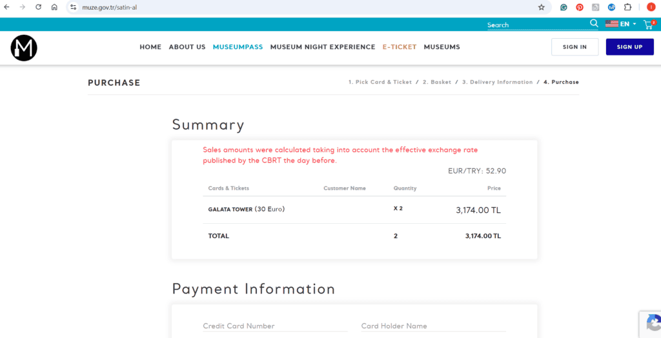Open E-TICKET menu item
Image resolution: width=661 pixels, height=338 pixels.
399,47
